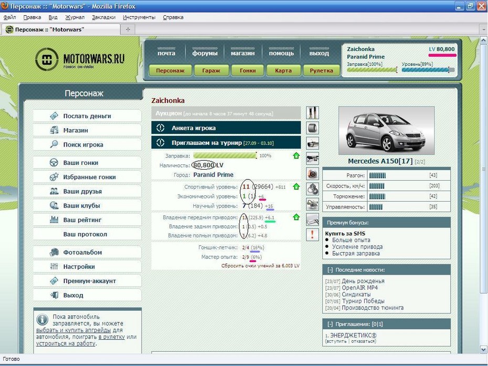Open the Турнир Победы news item

click(x=363, y=301)
